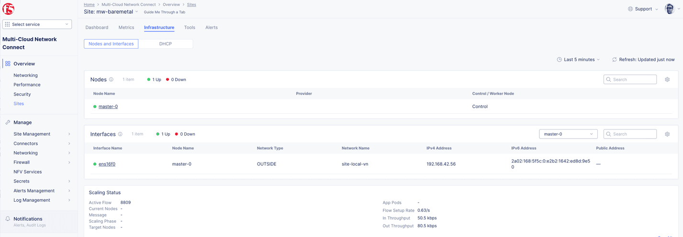Open Nodes table settings gear
Image resolution: width=683 pixels, height=237 pixels.
coord(667,80)
